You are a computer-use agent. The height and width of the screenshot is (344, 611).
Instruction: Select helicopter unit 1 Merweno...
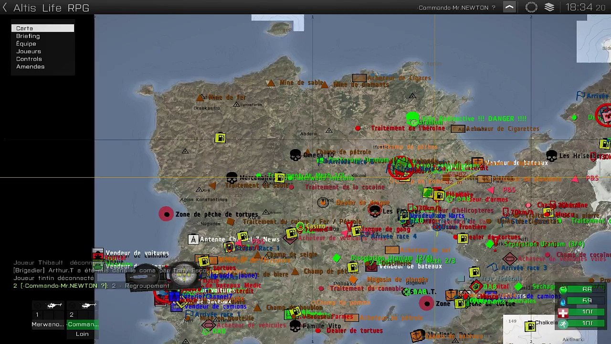click(x=48, y=315)
